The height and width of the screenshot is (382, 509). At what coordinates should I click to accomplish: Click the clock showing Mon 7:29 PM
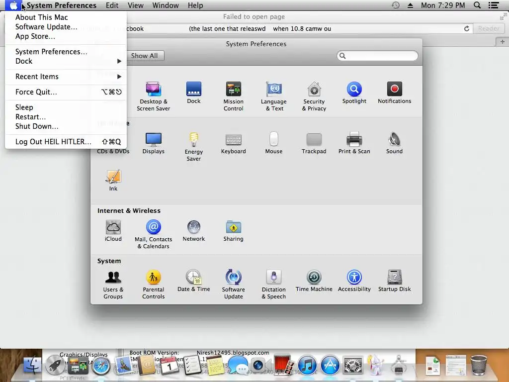click(x=443, y=5)
